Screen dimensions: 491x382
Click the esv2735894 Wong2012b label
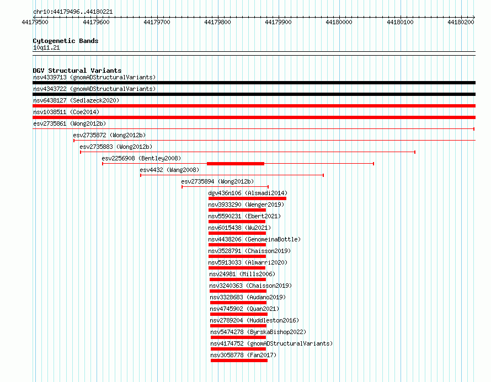(x=217, y=181)
